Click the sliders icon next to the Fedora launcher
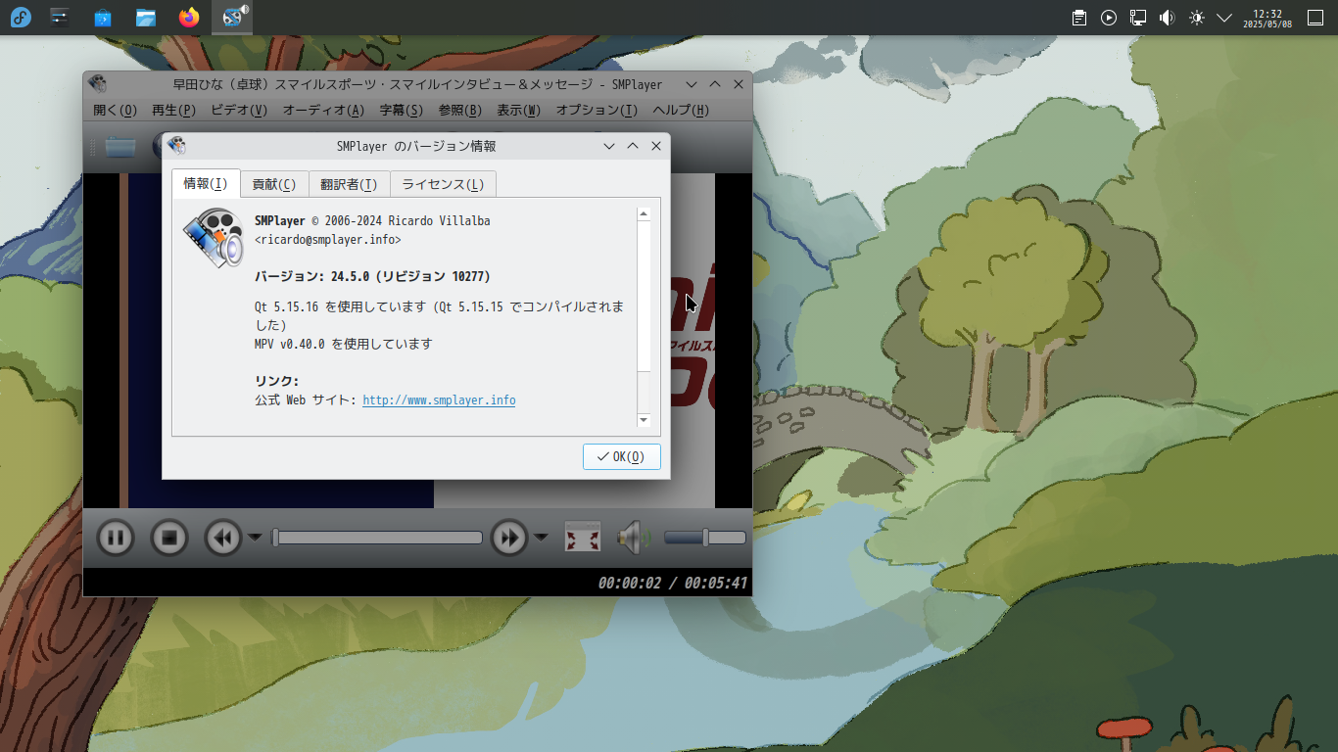The width and height of the screenshot is (1338, 752). click(60, 18)
